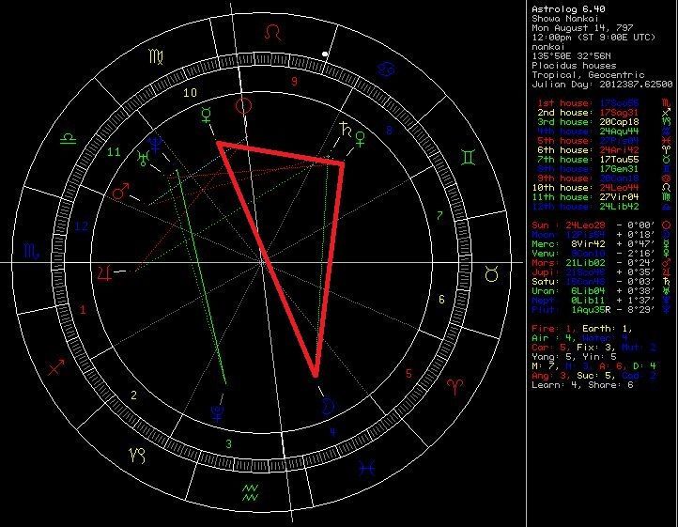Click the coordinates '135°50E 32°56N'
678x527 pixels.
coord(571,55)
